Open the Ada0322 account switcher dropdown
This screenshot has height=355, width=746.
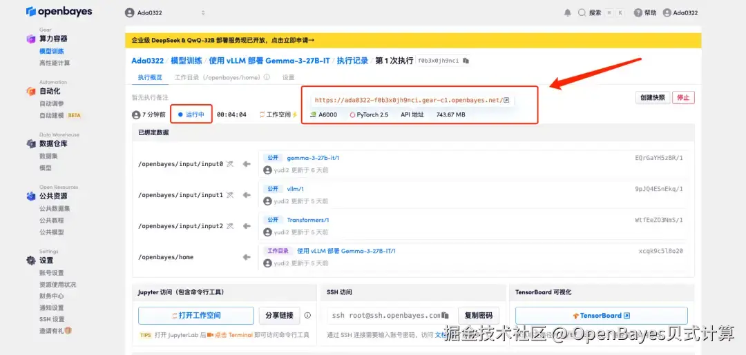click(x=165, y=13)
